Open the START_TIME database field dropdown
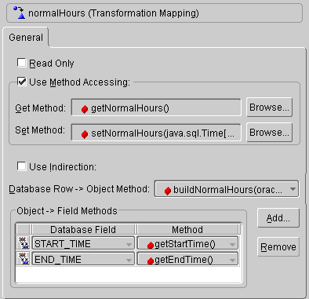 tap(129, 244)
